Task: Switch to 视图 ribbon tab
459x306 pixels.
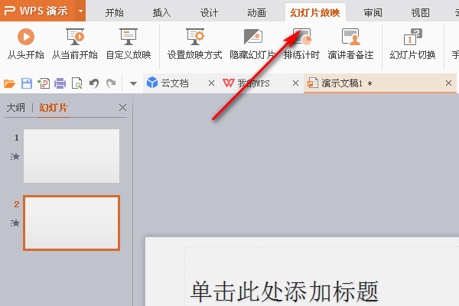Action: [x=420, y=12]
